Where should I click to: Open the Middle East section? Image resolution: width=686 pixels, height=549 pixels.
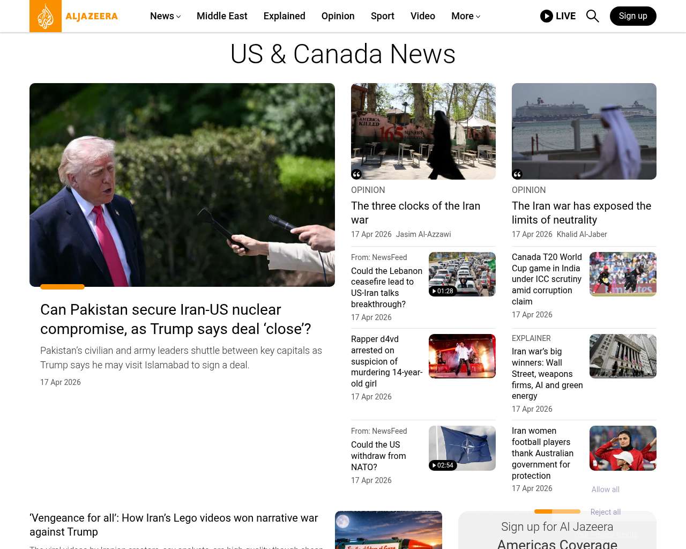pos(222,16)
